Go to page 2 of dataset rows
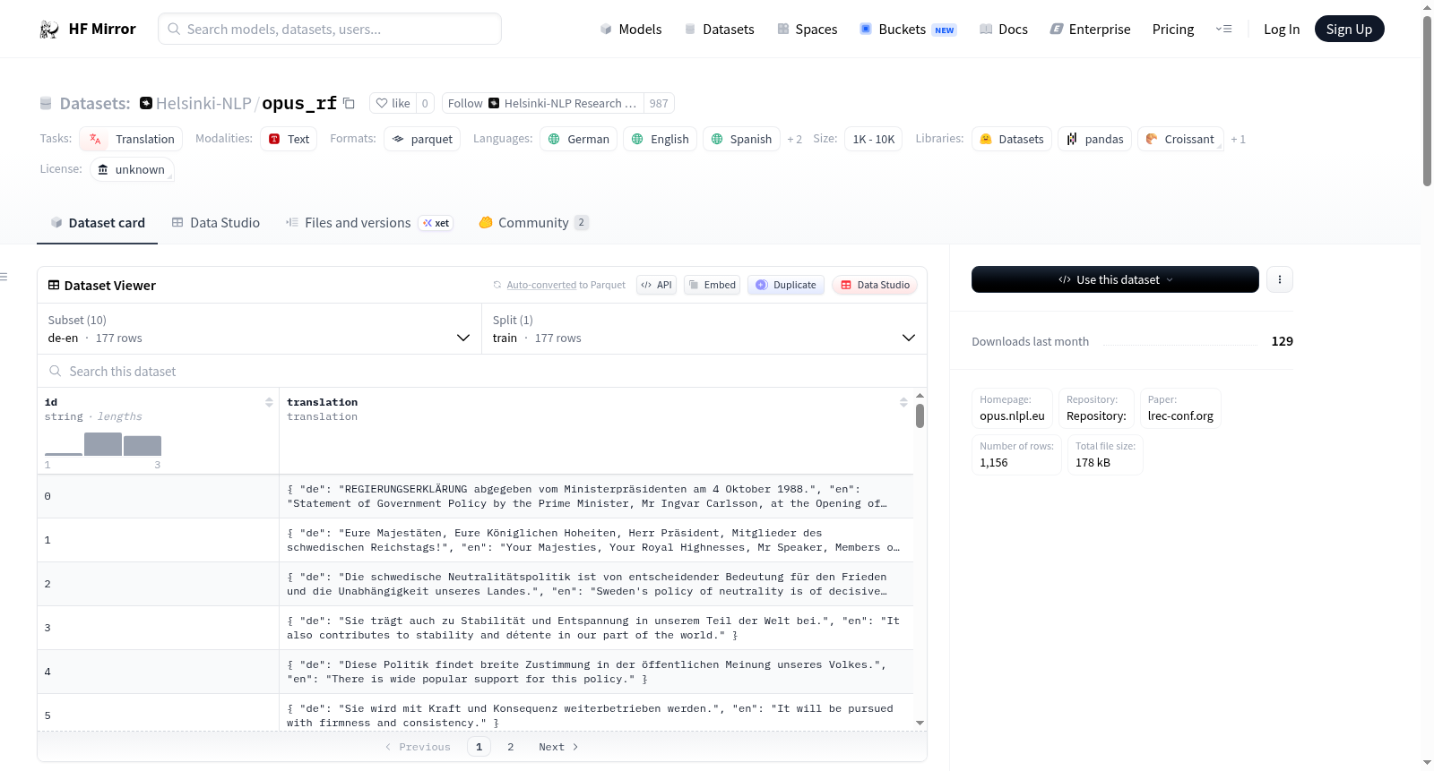1434x771 pixels. [511, 747]
